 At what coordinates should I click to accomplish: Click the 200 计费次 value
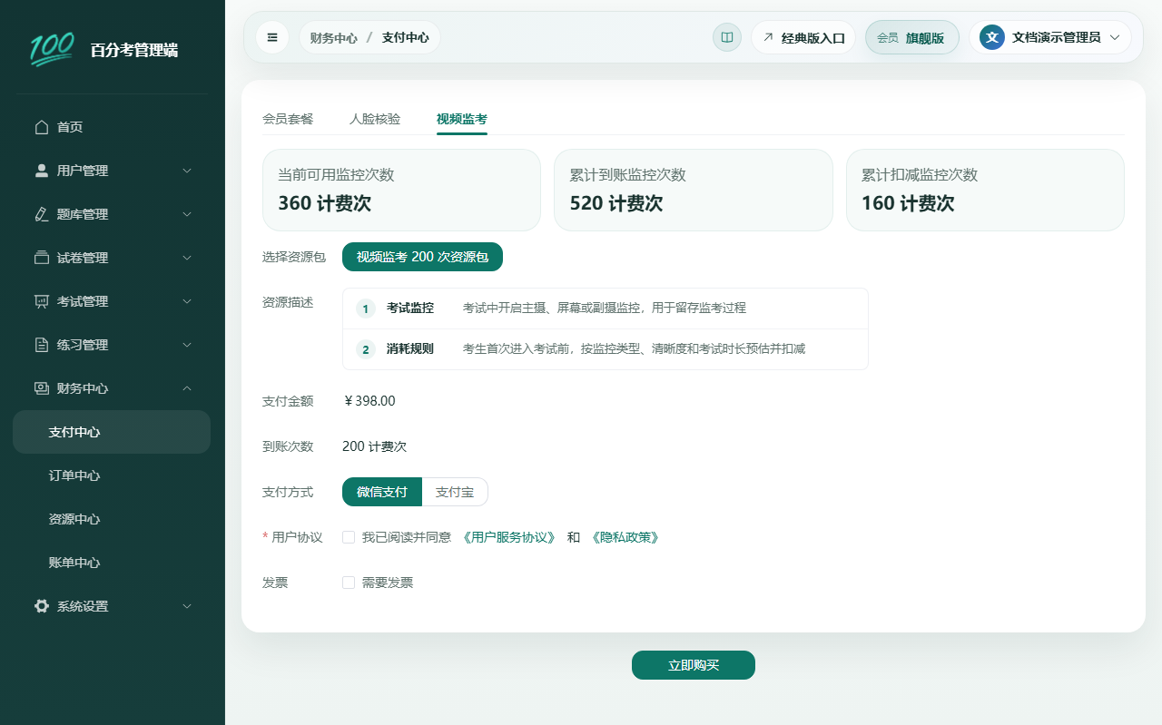pos(374,446)
